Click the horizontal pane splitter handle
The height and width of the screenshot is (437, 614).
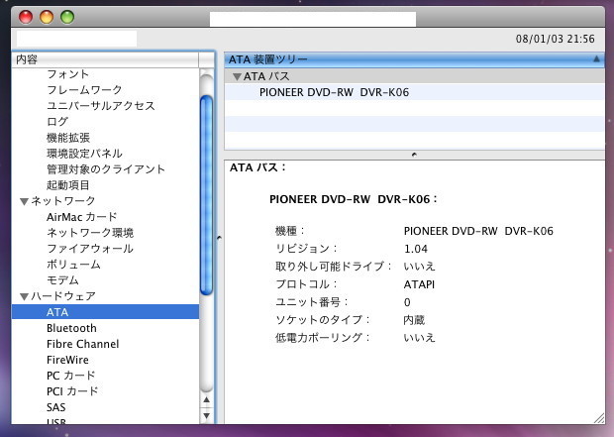(414, 155)
